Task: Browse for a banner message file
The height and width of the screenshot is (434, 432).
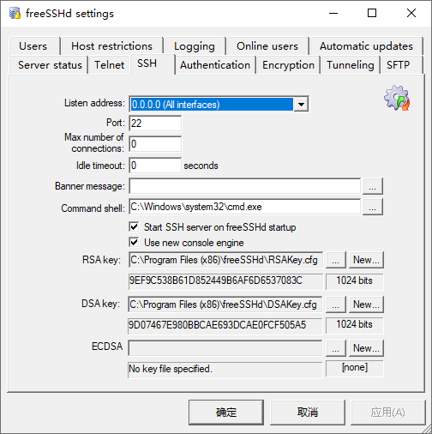Action: 373,186
